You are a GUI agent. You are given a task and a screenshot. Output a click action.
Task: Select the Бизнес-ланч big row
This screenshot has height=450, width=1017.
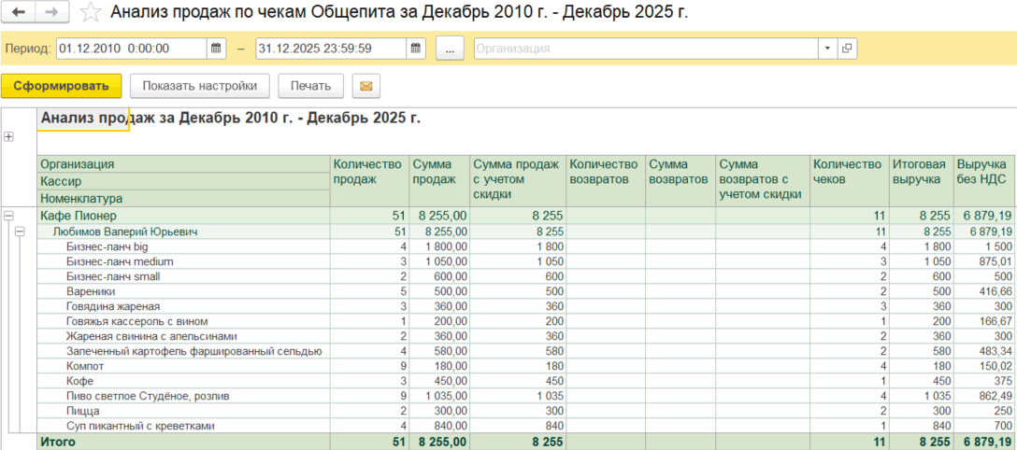point(107,246)
